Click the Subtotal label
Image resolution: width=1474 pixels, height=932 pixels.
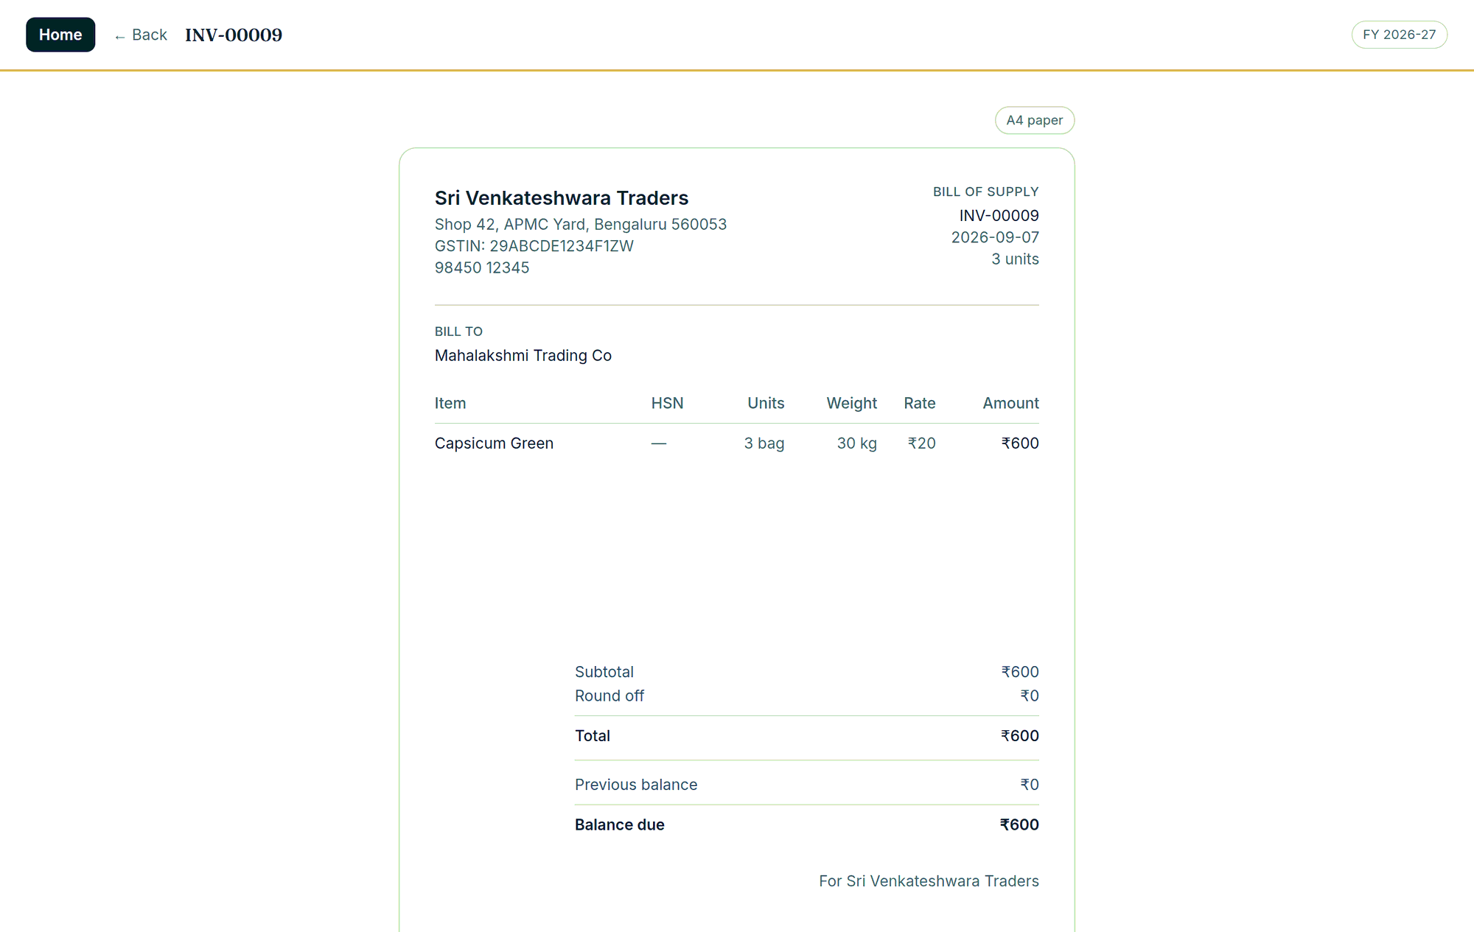[x=604, y=672]
